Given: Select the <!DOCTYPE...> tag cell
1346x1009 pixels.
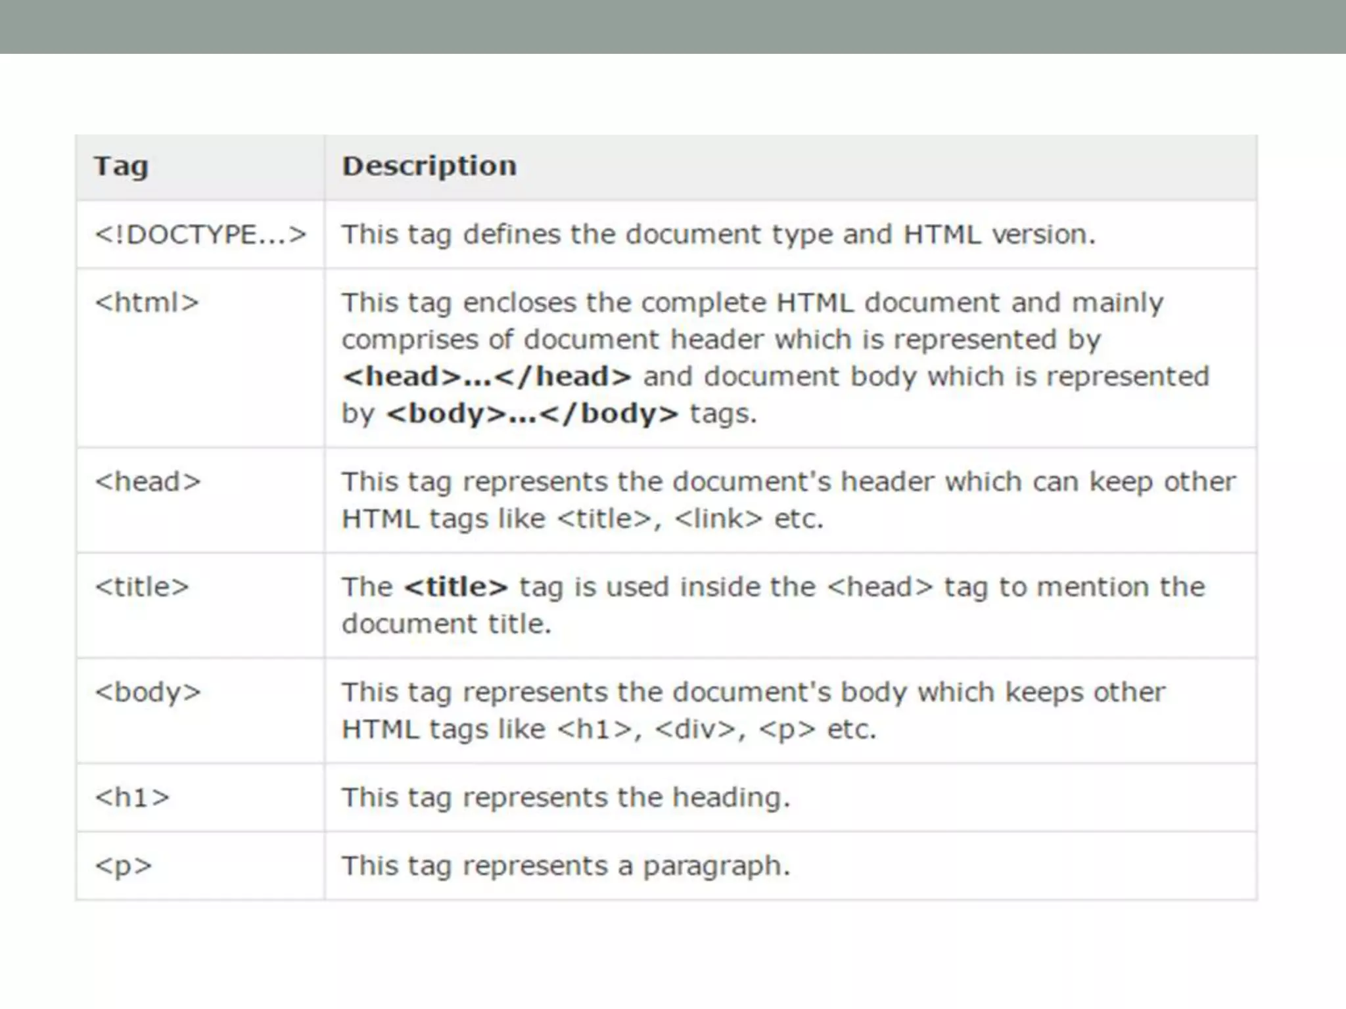Looking at the screenshot, I should pyautogui.click(x=200, y=235).
